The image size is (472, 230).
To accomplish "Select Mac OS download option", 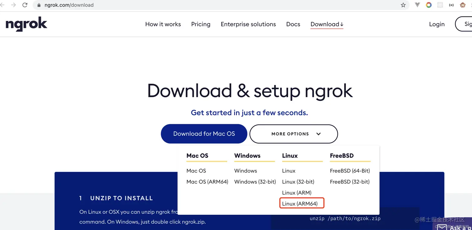I will pyautogui.click(x=196, y=171).
